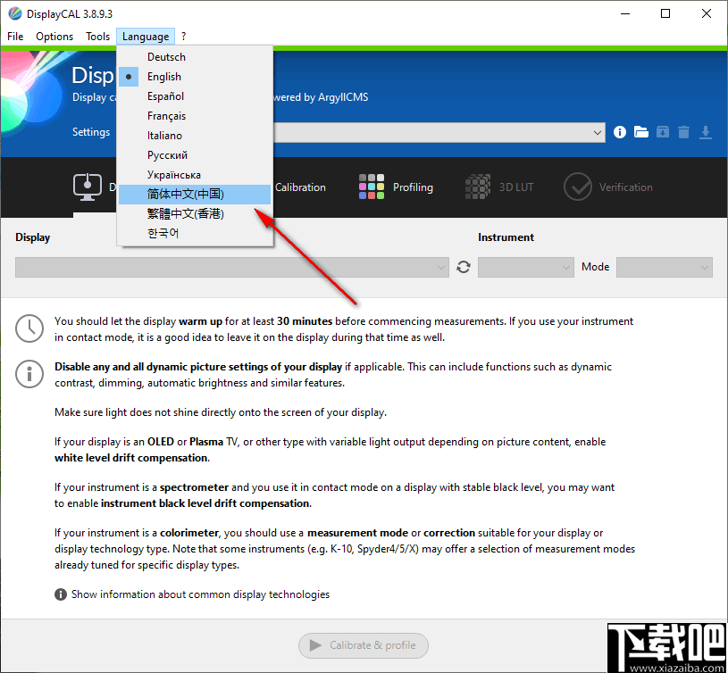Screen dimensions: 728x673
Task: Open the Mode dropdown
Action: 665,268
